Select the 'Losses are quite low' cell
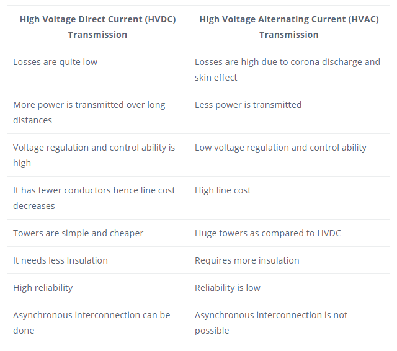Image resolution: width=397 pixels, height=351 pixels. tap(98, 69)
